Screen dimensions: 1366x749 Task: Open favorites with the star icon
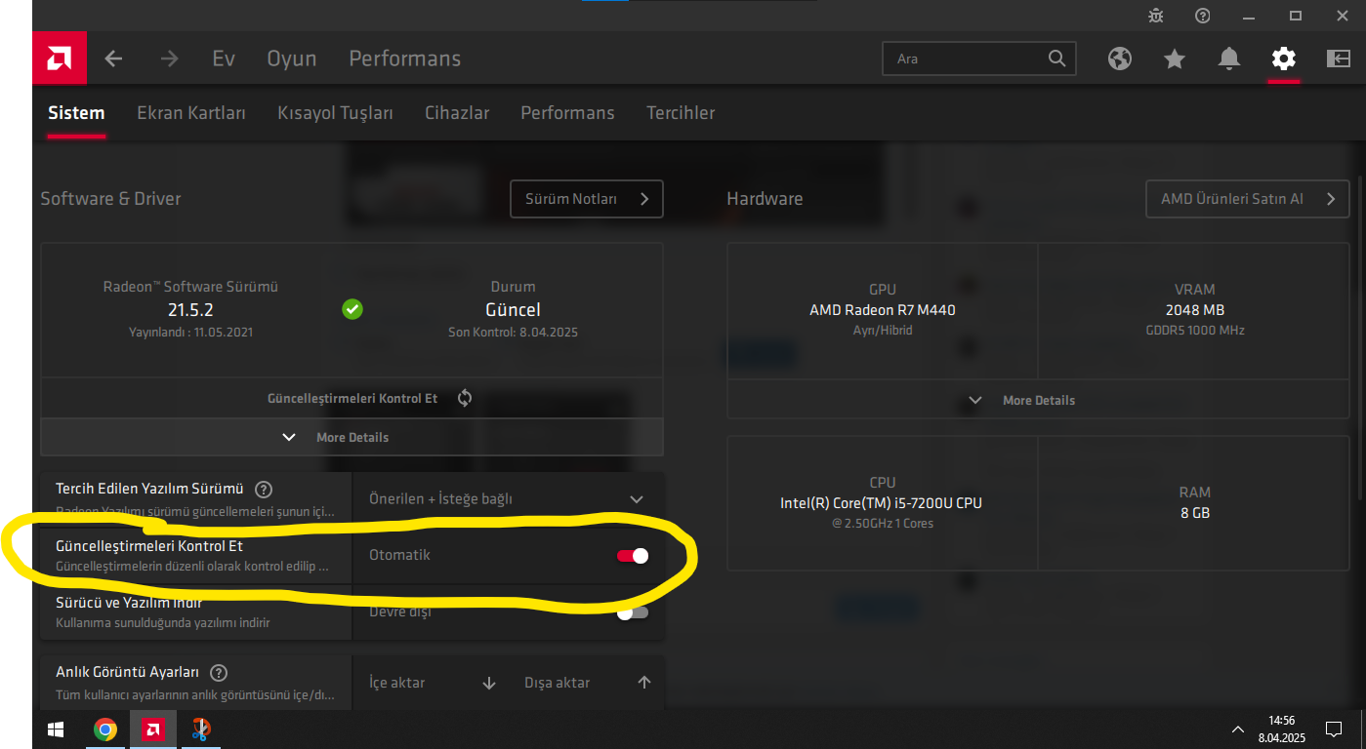tap(1175, 59)
